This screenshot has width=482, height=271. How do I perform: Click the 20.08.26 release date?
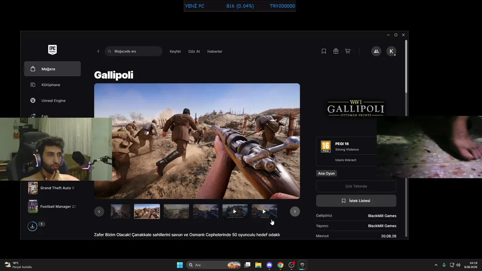pos(389,236)
